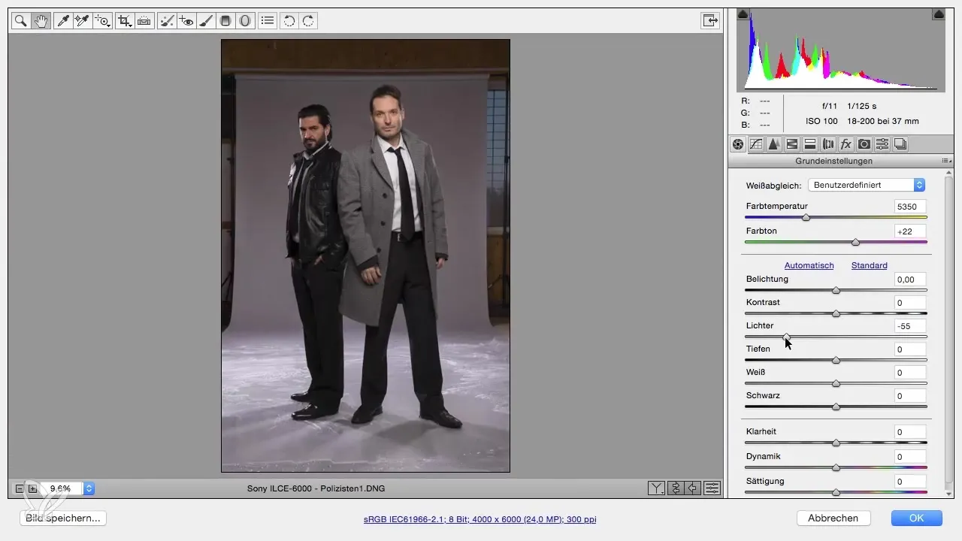
Task: Click the Dynamik slider handle
Action: coord(836,467)
